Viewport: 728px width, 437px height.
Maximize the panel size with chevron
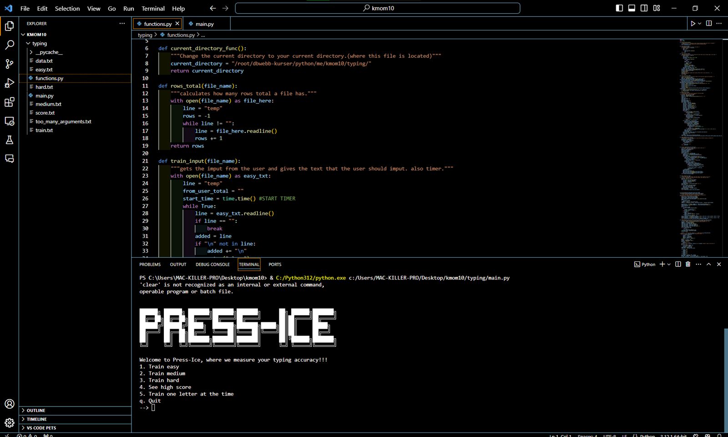(708, 264)
